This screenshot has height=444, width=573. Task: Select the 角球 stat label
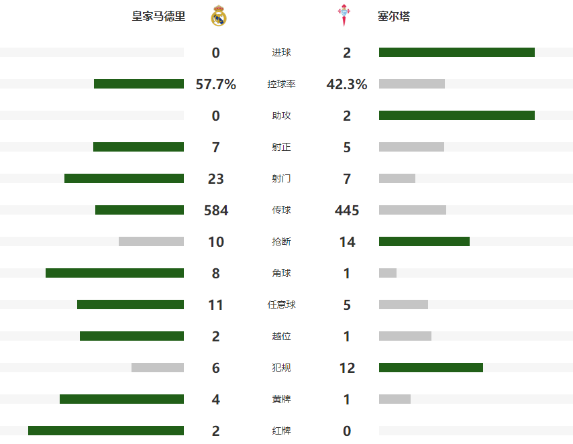pyautogui.click(x=282, y=273)
